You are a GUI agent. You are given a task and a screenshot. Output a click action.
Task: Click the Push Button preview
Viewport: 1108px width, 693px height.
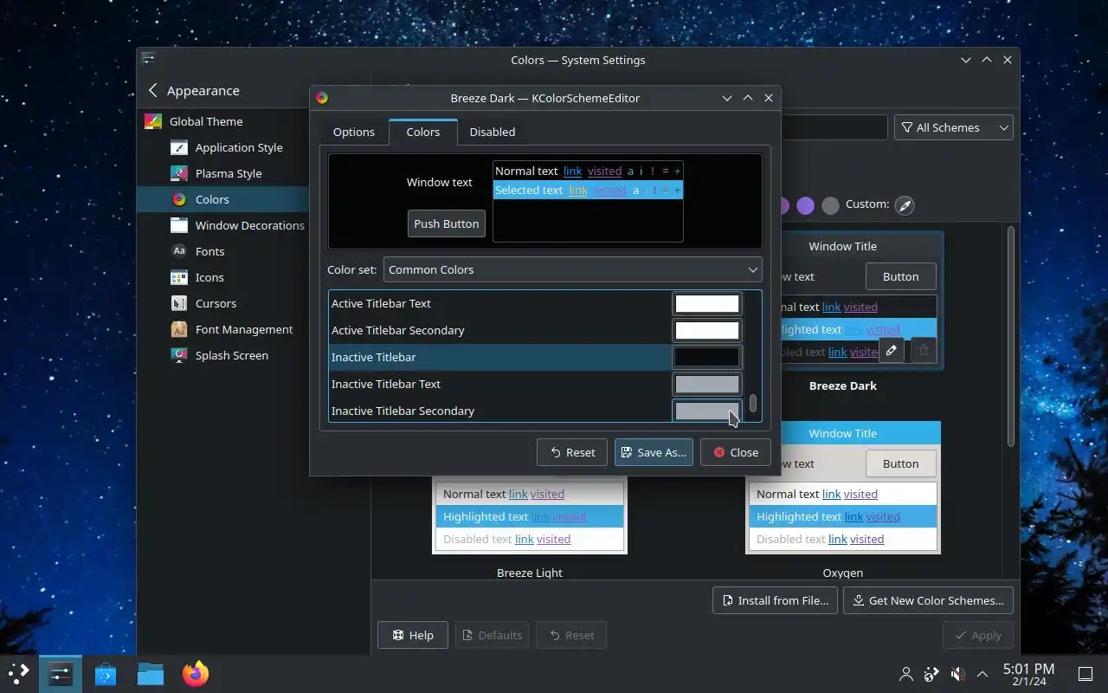pos(446,223)
